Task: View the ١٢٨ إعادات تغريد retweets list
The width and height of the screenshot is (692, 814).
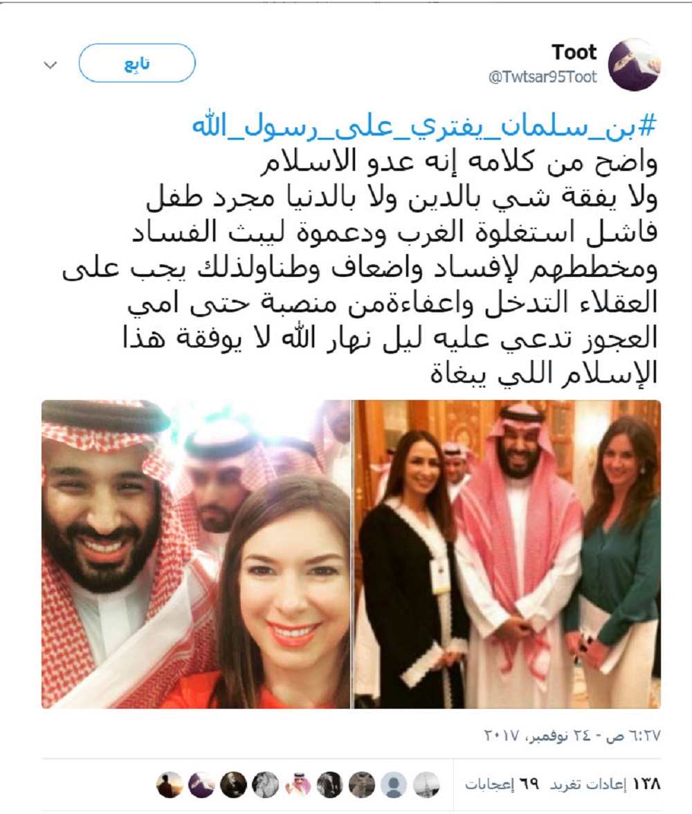Action: 605,784
